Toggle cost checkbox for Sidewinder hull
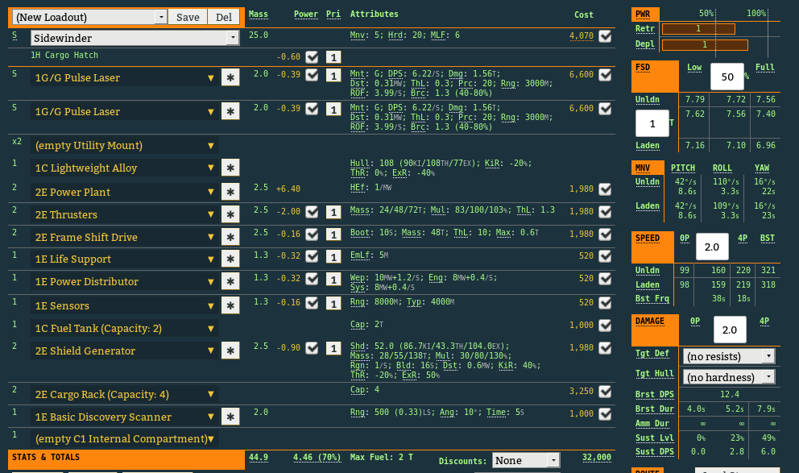The image size is (799, 473). [605, 36]
